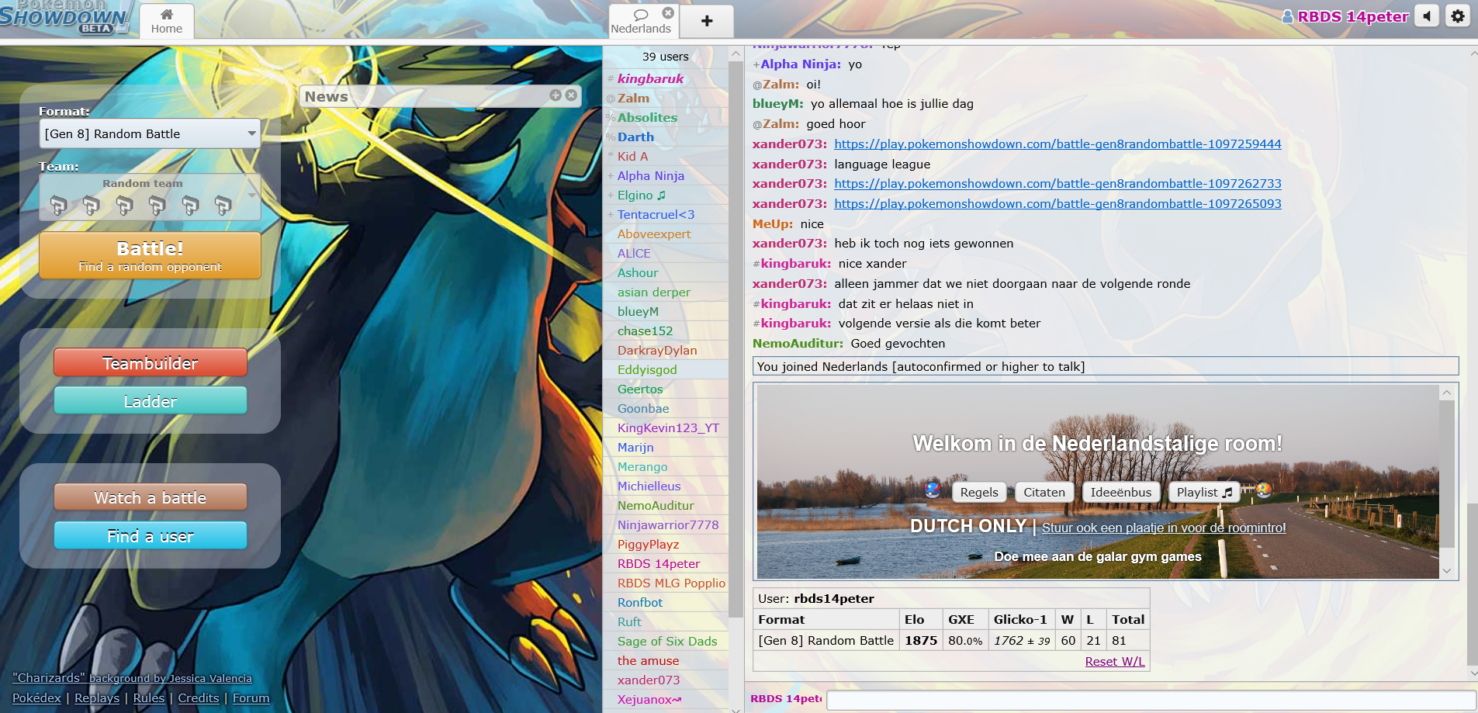Select user Ronfbot in user list
This screenshot has height=713, width=1478.
(x=666, y=602)
